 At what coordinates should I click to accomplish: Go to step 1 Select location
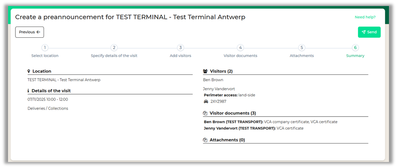(45, 48)
